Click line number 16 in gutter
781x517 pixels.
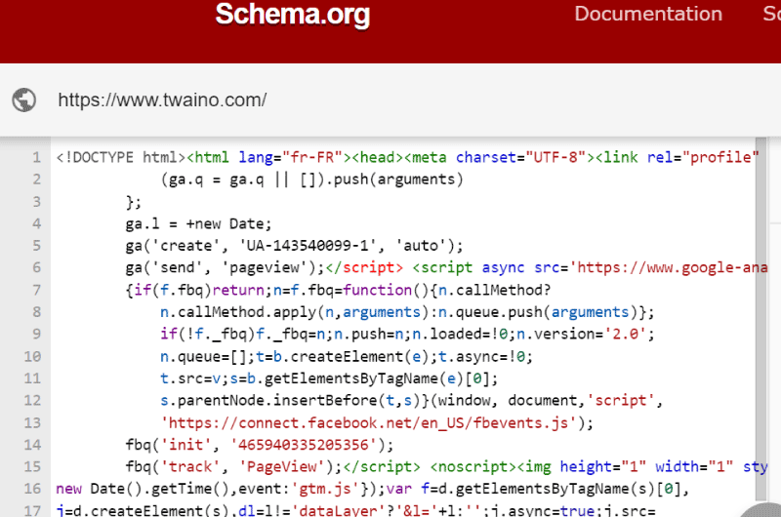point(33,489)
